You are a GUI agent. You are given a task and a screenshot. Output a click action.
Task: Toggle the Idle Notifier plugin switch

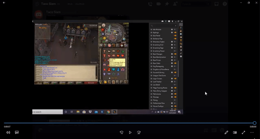pos(175,30)
